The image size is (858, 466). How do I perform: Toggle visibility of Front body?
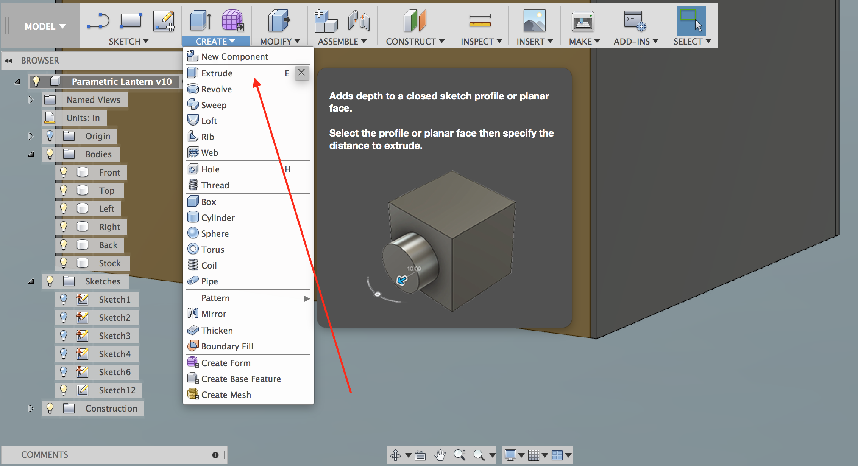coord(63,172)
